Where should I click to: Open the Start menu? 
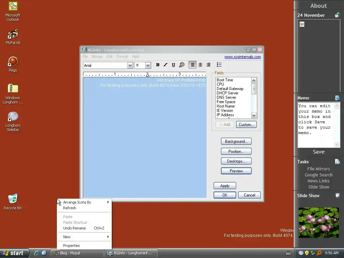point(14,253)
